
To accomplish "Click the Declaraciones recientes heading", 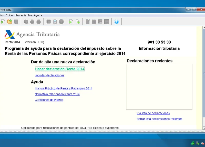I will click(150, 61).
